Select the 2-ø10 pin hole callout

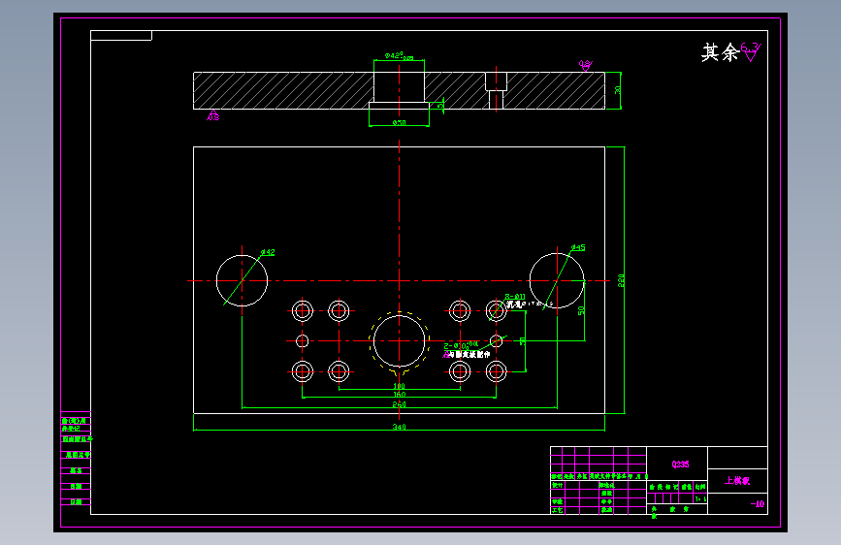[461, 345]
